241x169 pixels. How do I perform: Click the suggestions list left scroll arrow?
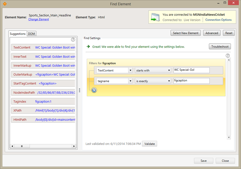[x=12, y=146]
